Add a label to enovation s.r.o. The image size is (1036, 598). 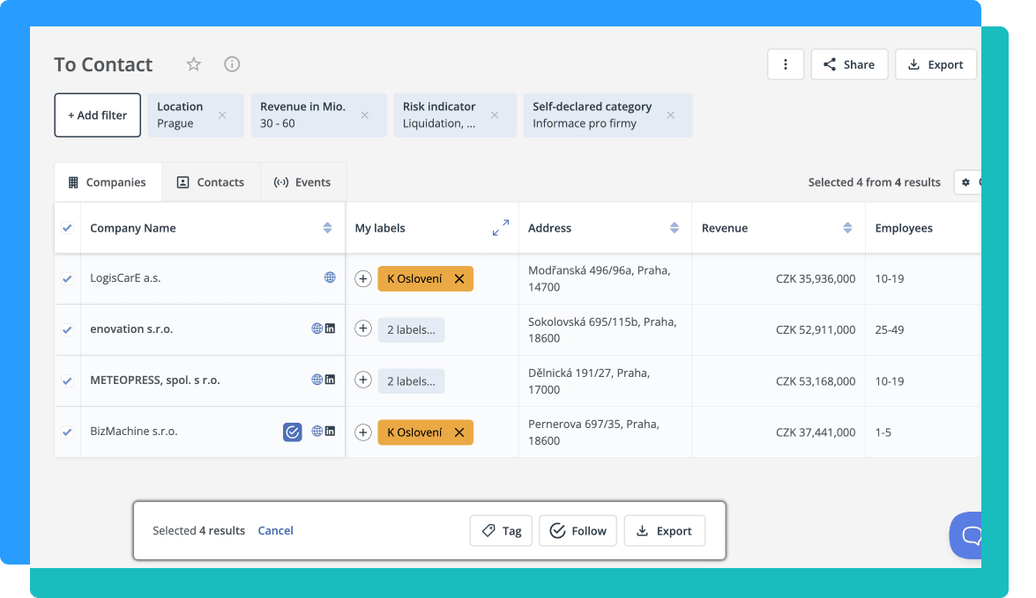pos(362,328)
